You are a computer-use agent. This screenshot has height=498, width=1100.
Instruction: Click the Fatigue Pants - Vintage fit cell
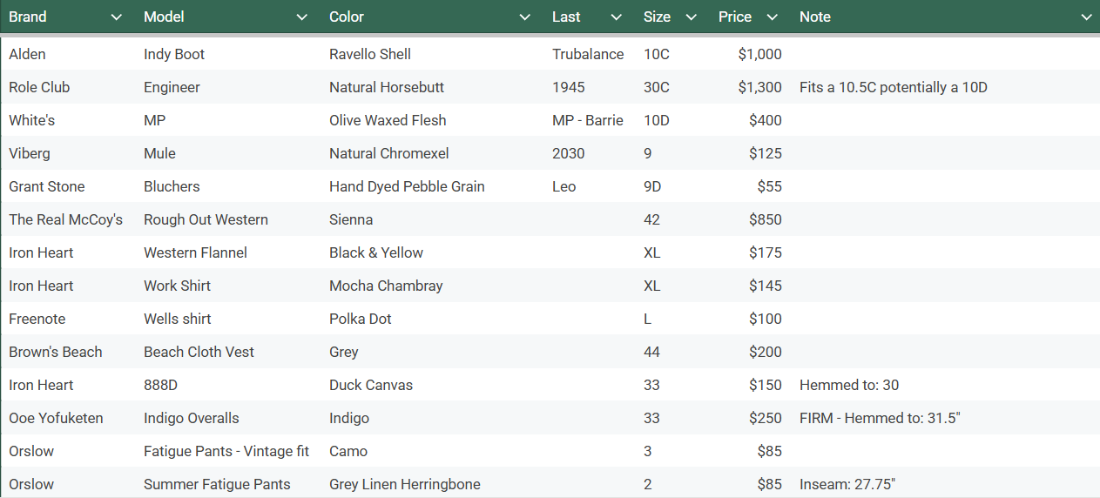pos(226,451)
